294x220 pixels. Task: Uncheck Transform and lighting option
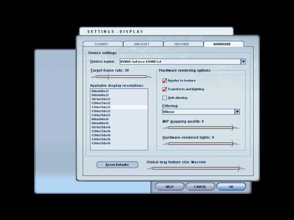point(165,89)
